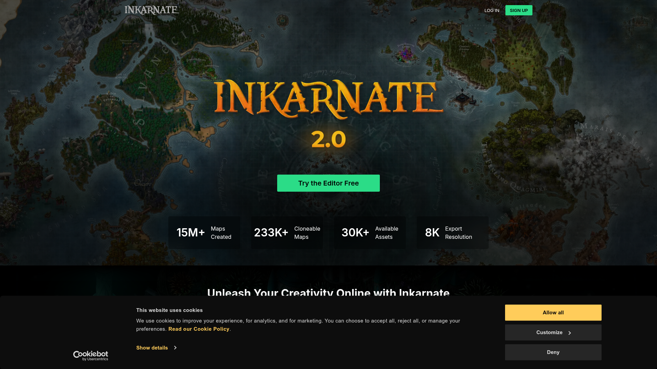Viewport: 657px width, 369px height.
Task: Select the 233K+ Cloneable Maps stat card
Action: pos(287,233)
